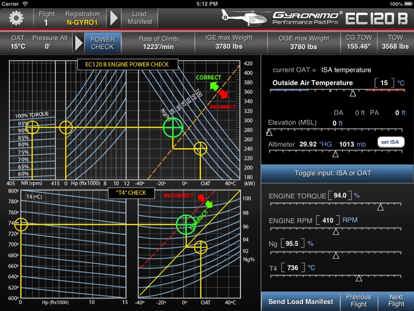Edit T4 value 736

pyautogui.click(x=293, y=268)
